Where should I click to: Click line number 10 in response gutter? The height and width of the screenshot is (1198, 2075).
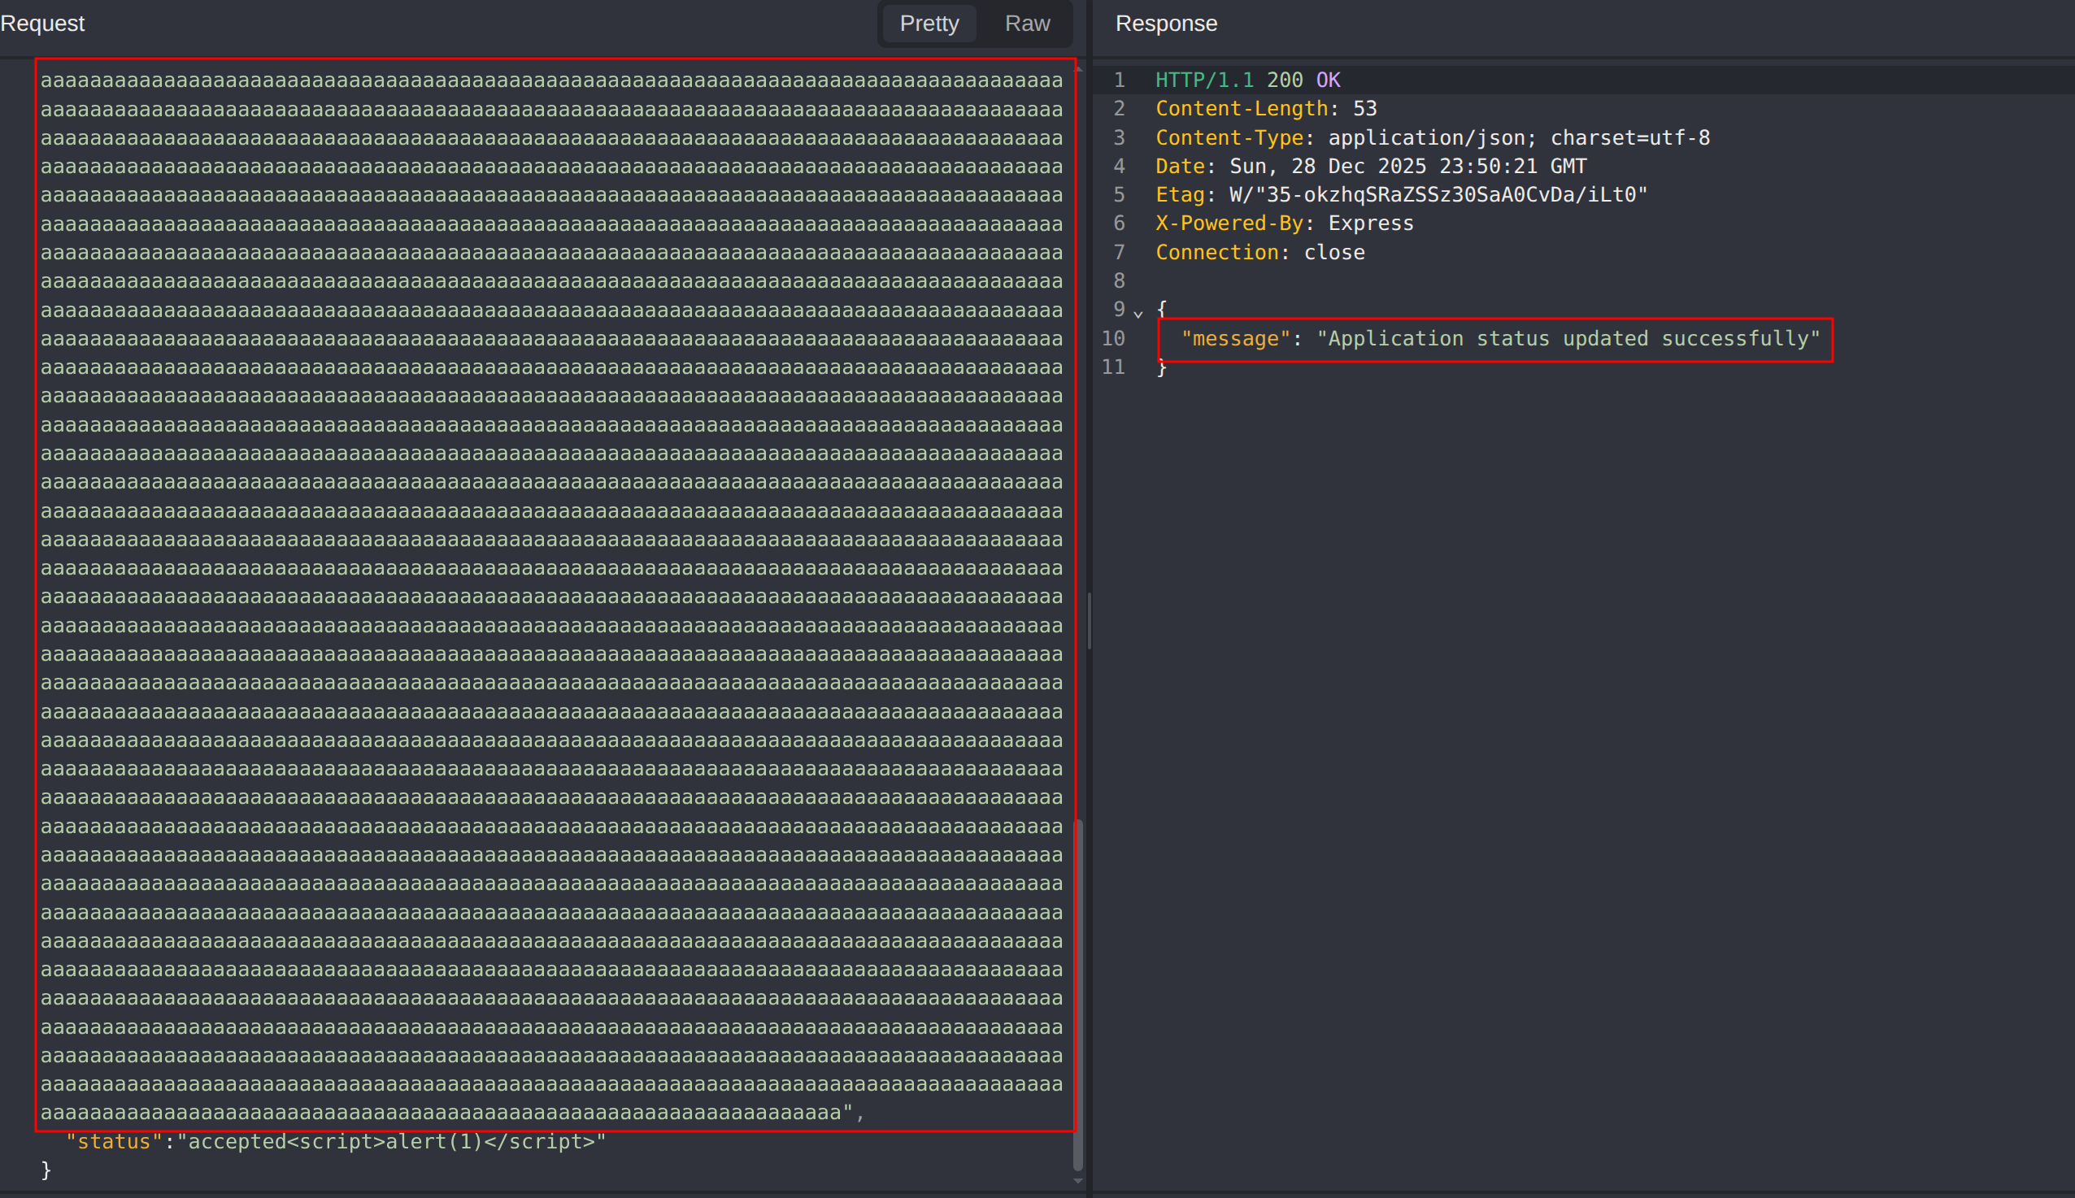pyautogui.click(x=1113, y=338)
